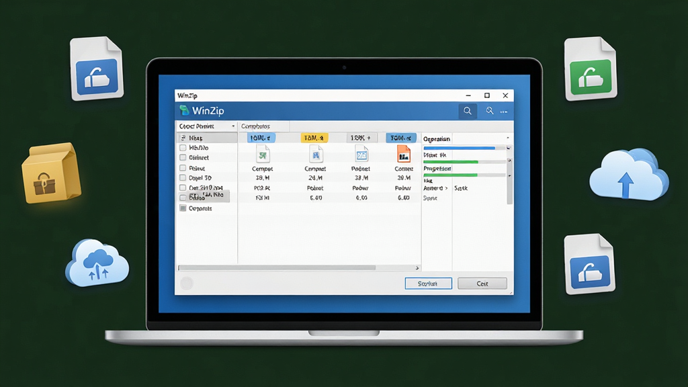
Task: Click the first light-blue tag above the spreadsheet file
Action: coord(261,138)
